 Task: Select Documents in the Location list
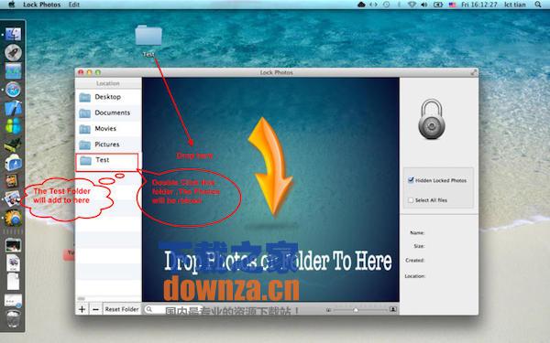(108, 113)
